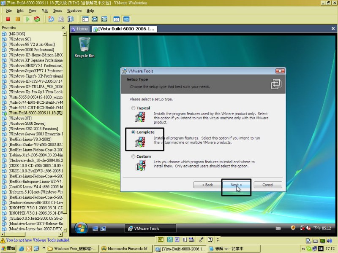The width and height of the screenshot is (338, 253).
Task: Click Favorites horizontal scrollbar right arrow
Action: pos(60,234)
